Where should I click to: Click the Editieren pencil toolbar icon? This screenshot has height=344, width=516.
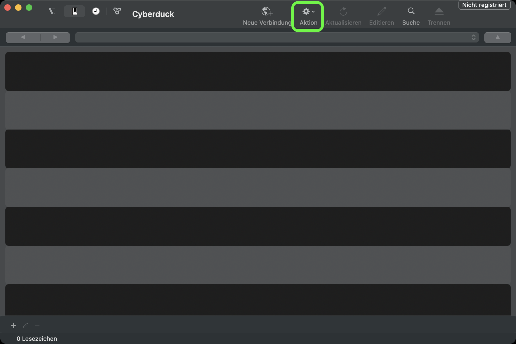tap(381, 12)
